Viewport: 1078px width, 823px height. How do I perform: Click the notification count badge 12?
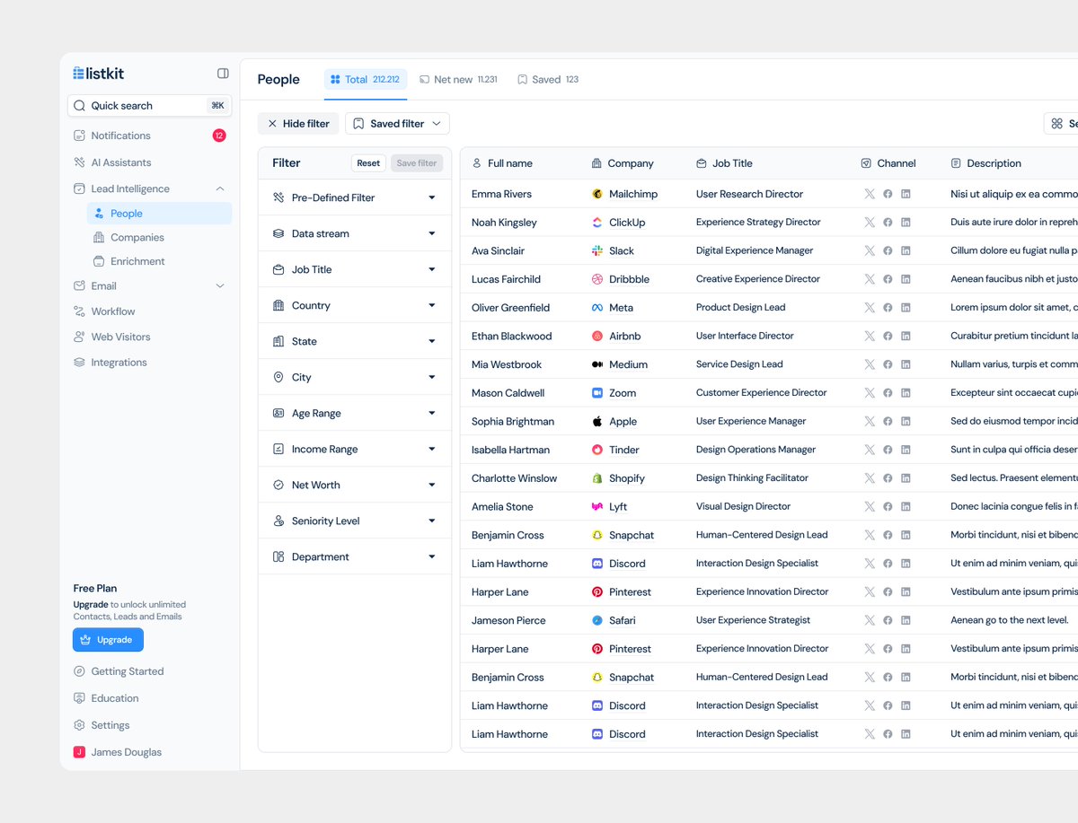pos(219,136)
